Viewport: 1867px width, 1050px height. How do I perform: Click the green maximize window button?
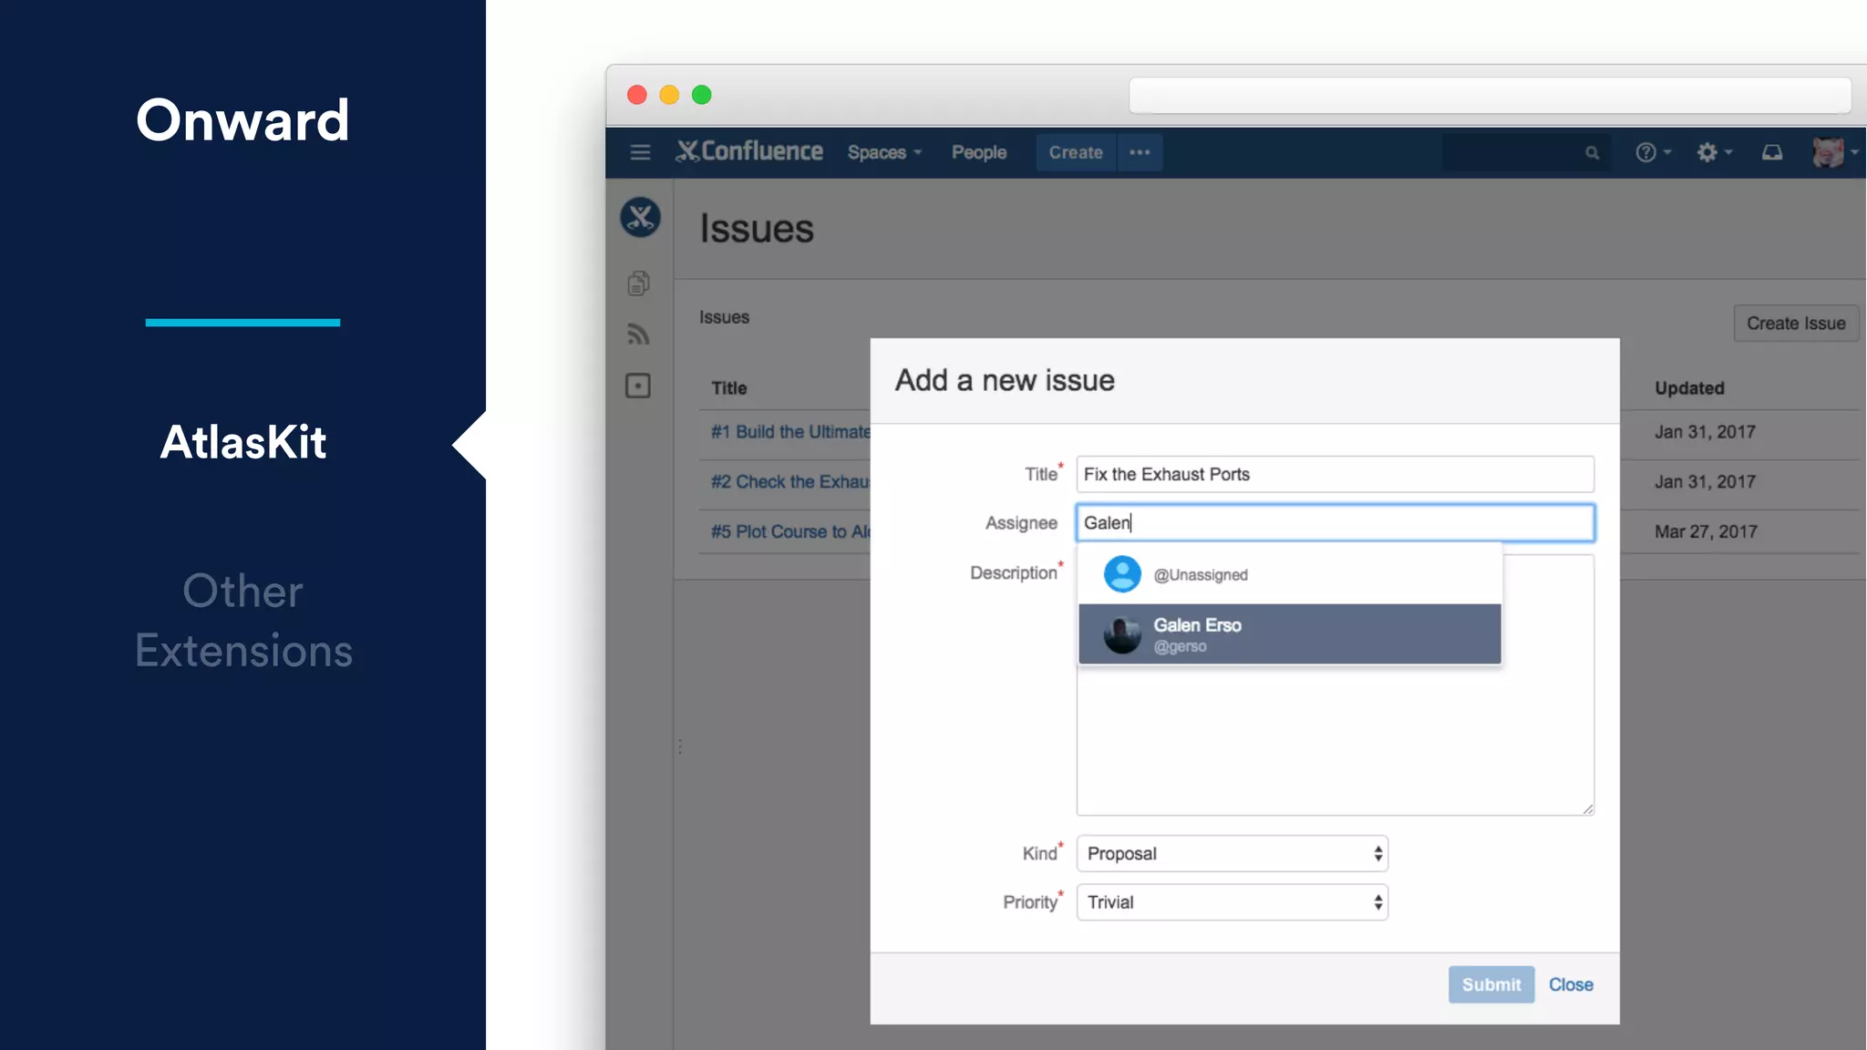pyautogui.click(x=701, y=95)
